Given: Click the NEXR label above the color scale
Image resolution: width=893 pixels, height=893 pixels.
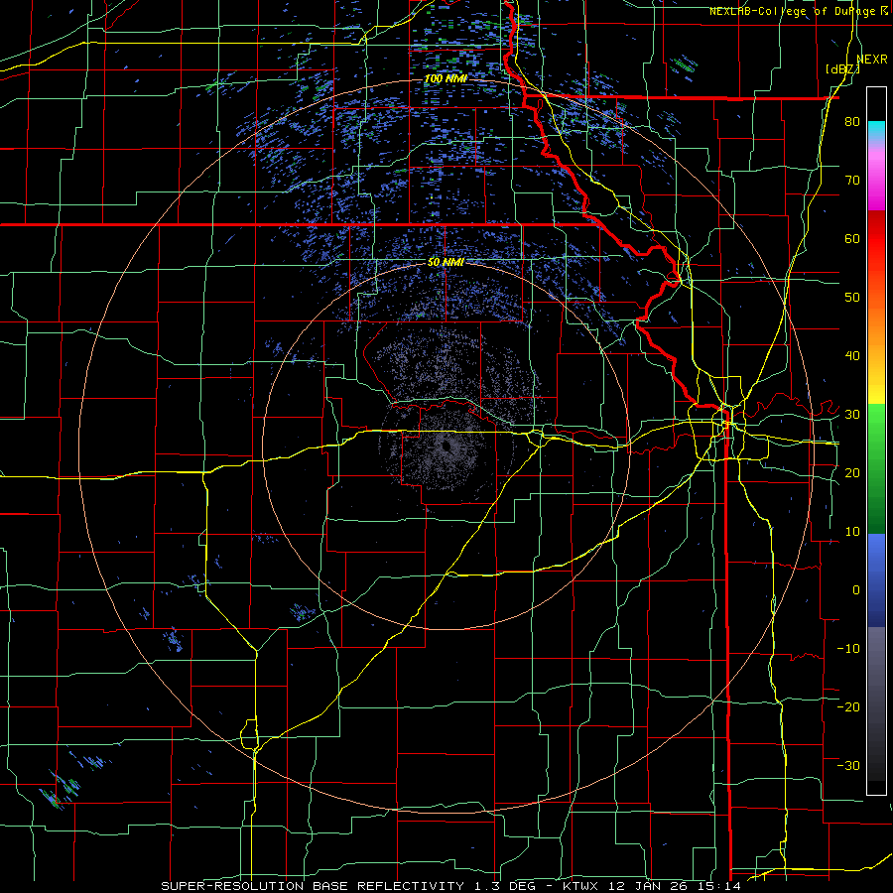Looking at the screenshot, I should tap(872, 60).
